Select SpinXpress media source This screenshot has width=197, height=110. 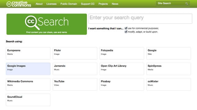(x=169, y=69)
